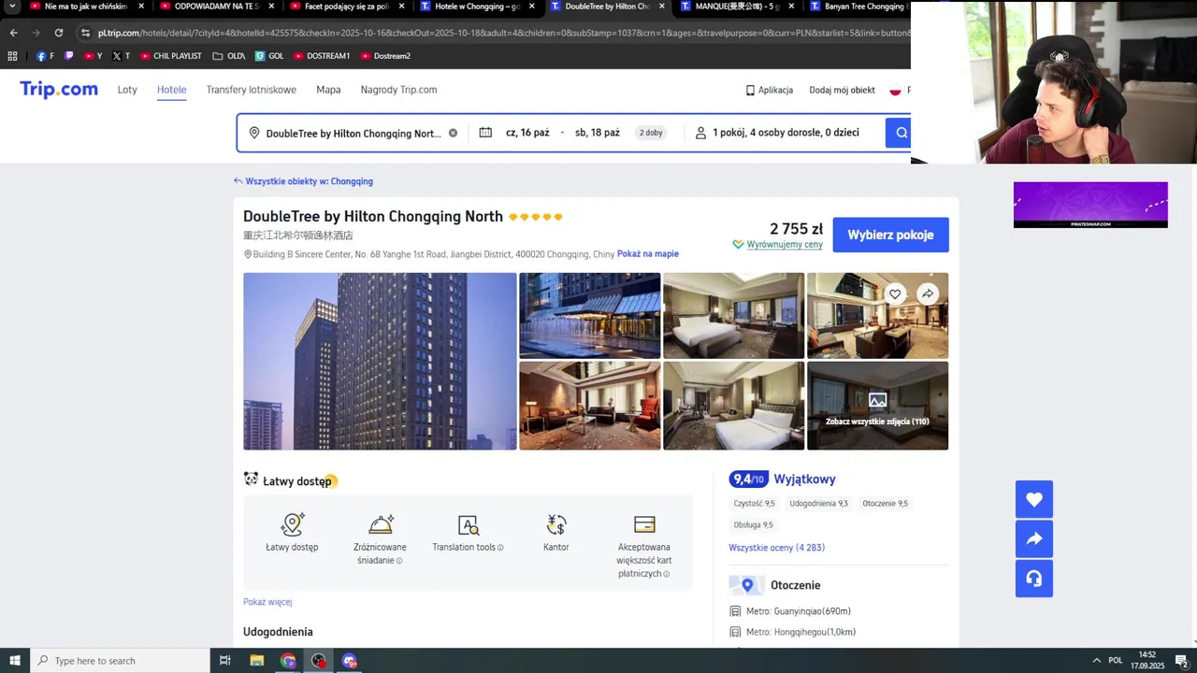Image resolution: width=1197 pixels, height=673 pixels.
Task: Click Pokaż na mapie link
Action: 647,254
